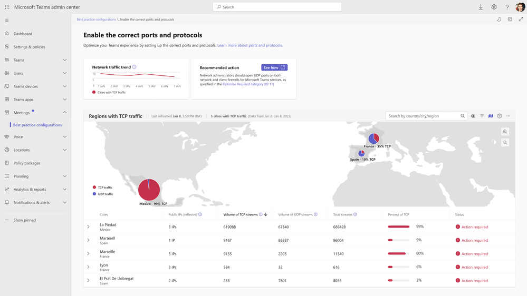527x296 pixels.
Task: Expand the Lyon row
Action: [89, 267]
